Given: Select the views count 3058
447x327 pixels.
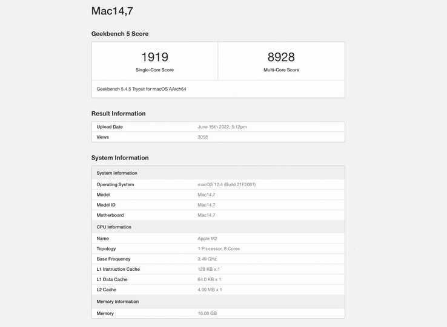Looking at the screenshot, I should coord(203,137).
